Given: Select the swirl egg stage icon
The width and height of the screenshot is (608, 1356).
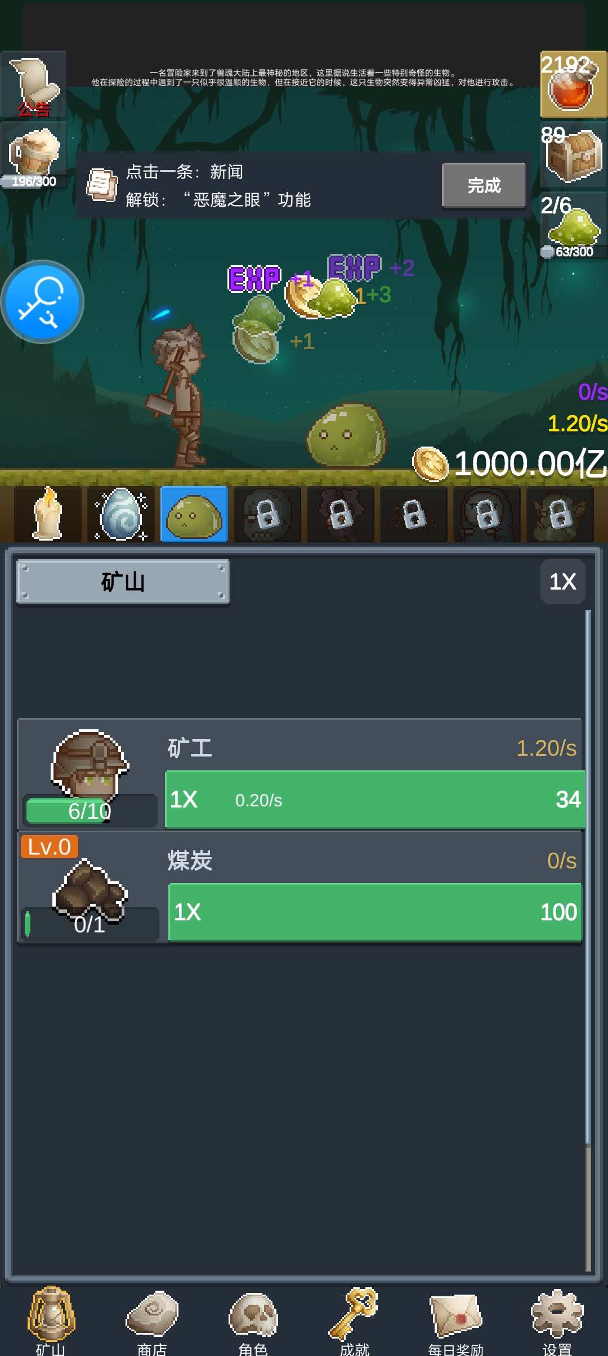Looking at the screenshot, I should tap(121, 514).
